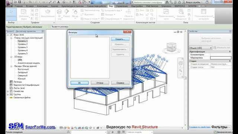Open the Анализ ribbon tab

[x=54, y=6]
